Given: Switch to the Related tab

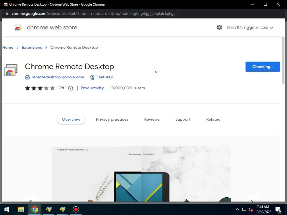Looking at the screenshot, I should (213, 119).
